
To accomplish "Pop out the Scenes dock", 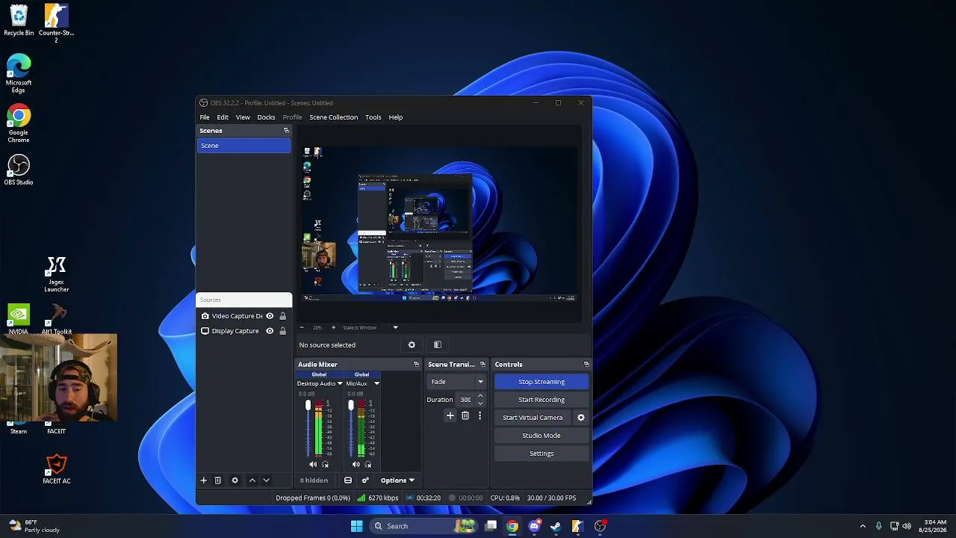I will [x=286, y=131].
